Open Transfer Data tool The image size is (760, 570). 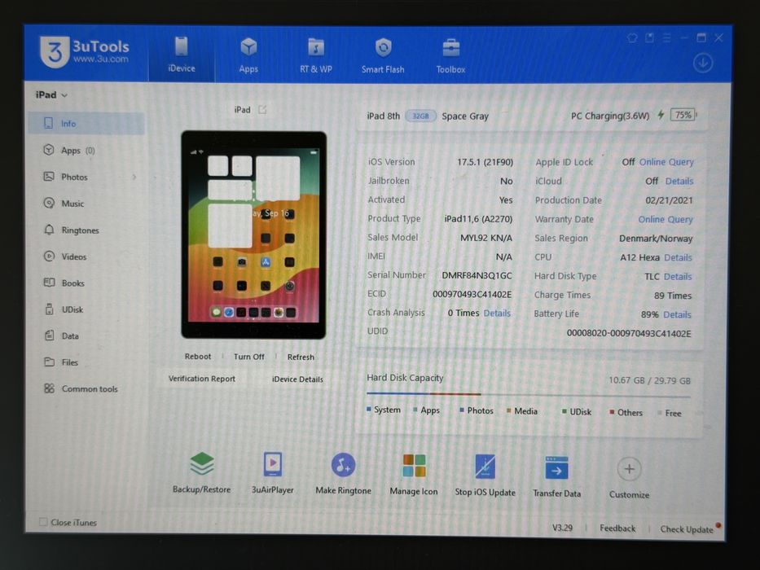(x=556, y=476)
